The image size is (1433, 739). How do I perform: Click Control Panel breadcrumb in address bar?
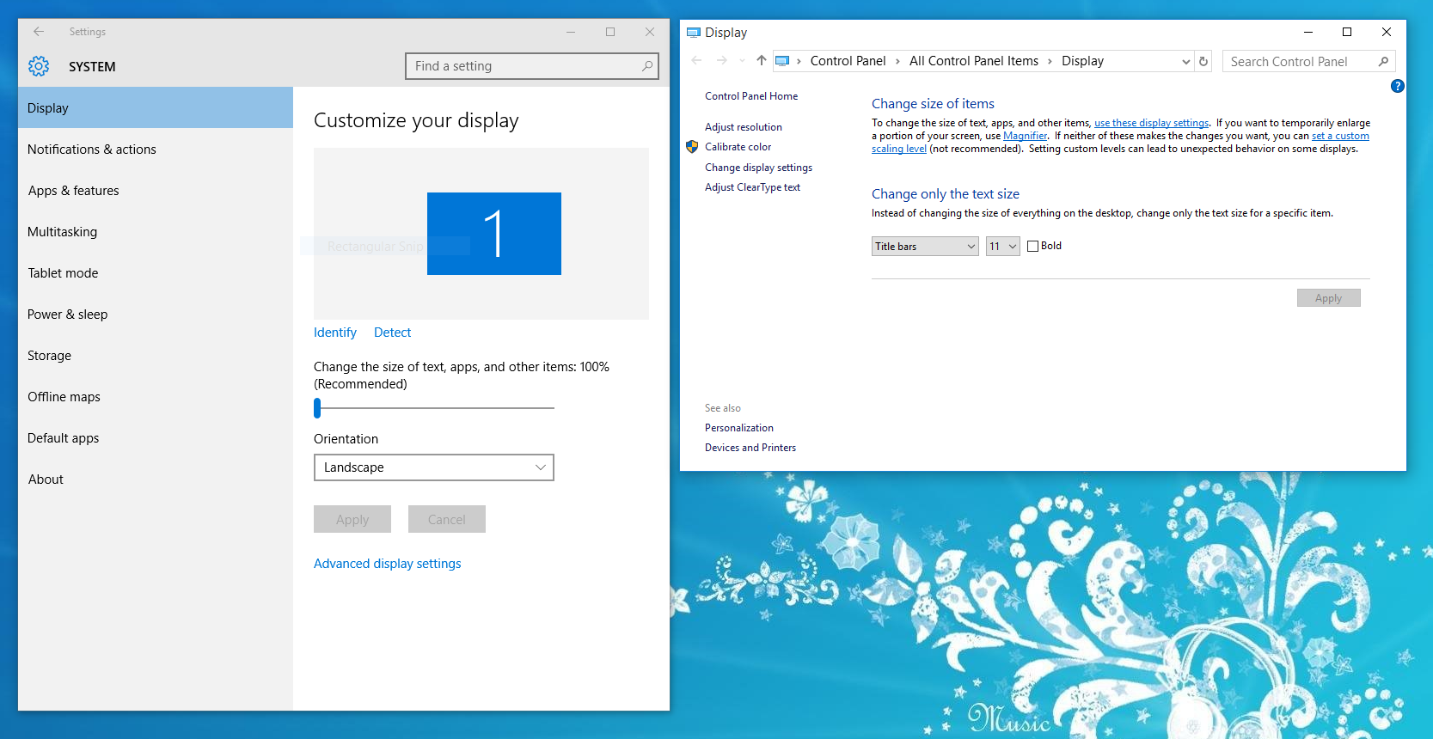tap(848, 61)
